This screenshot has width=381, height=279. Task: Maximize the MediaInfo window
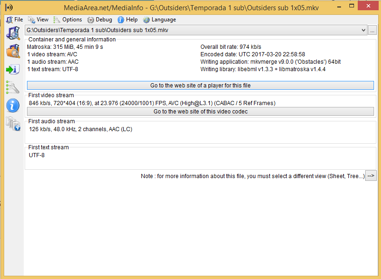coord(352,7)
